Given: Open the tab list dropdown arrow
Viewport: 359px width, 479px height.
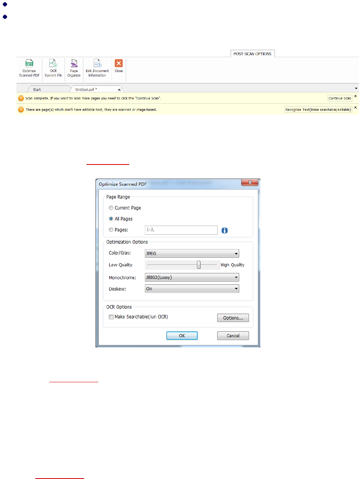Looking at the screenshot, I should coord(356,89).
